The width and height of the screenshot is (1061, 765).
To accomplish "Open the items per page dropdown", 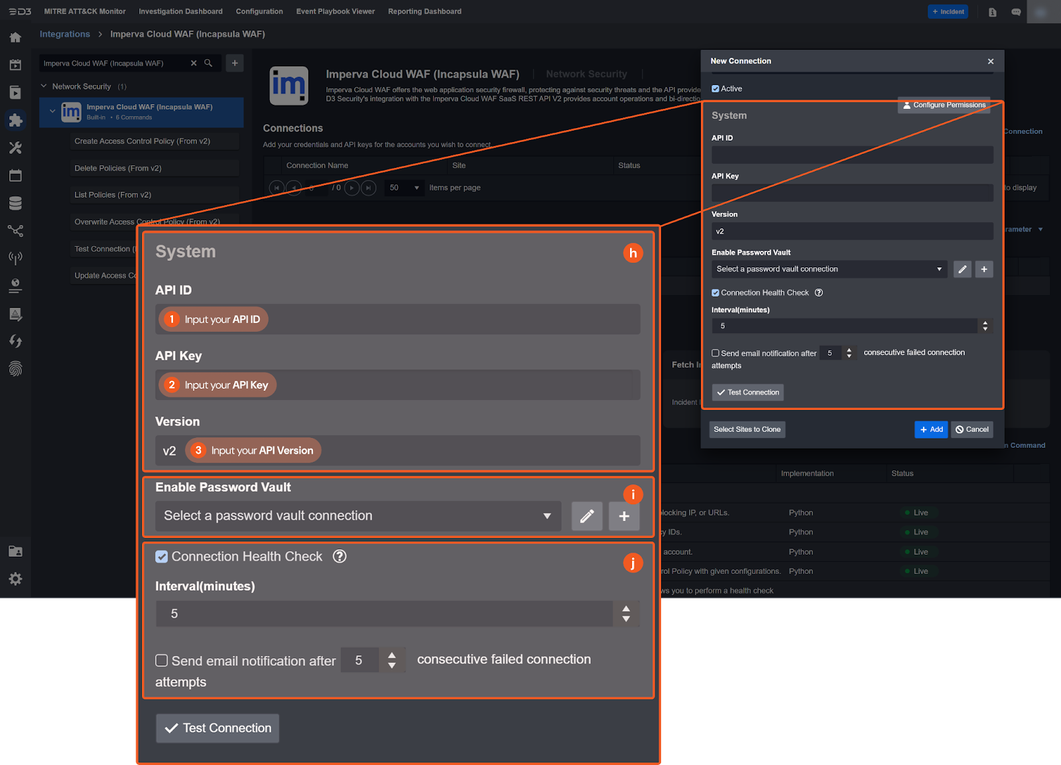I will (404, 188).
